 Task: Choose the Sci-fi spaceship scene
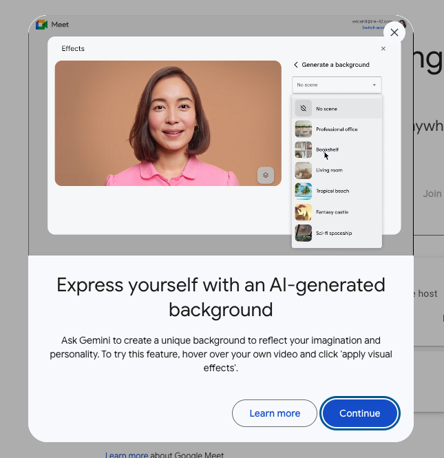pos(337,233)
